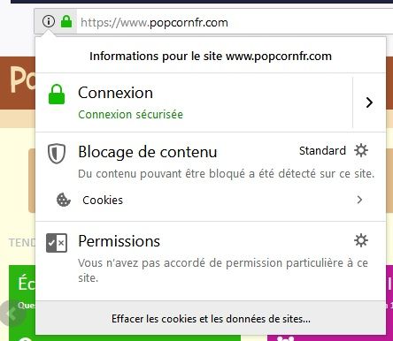Expand the Cookies row chevron
393x341 pixels.
[359, 200]
